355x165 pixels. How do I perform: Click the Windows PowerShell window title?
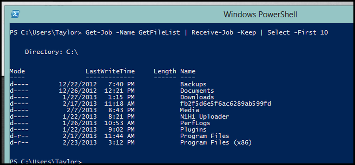point(260,15)
